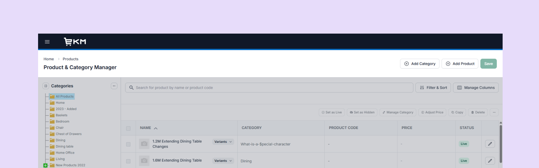This screenshot has width=539, height=168.
Task: Click the 1.2M Extending Dining Table Changes name
Action: pyautogui.click(x=177, y=144)
